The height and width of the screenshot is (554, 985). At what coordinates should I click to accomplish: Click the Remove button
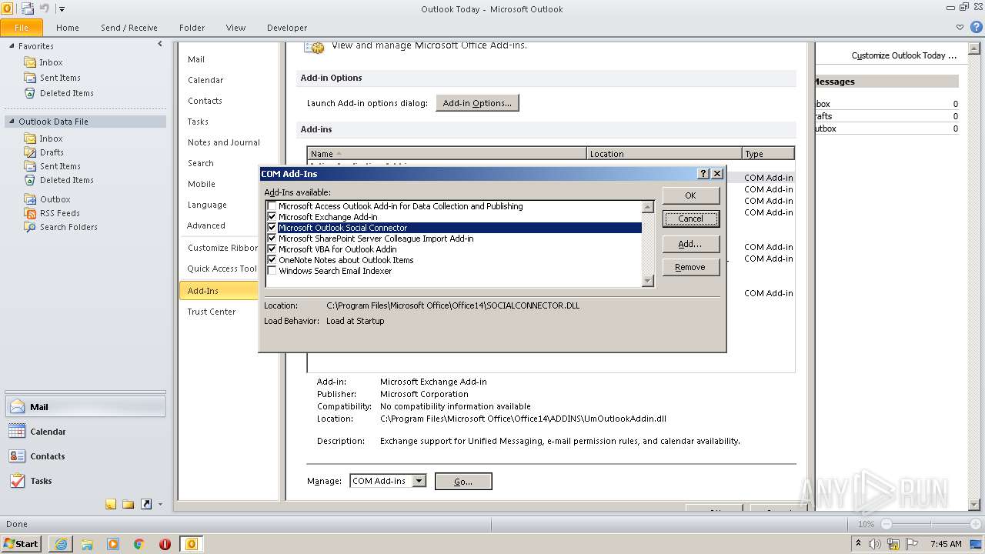pyautogui.click(x=690, y=267)
